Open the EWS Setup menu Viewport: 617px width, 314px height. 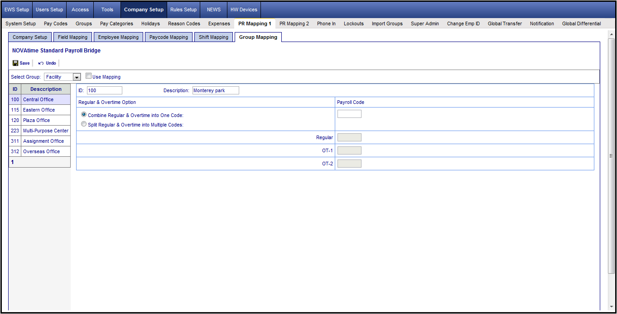click(x=17, y=9)
